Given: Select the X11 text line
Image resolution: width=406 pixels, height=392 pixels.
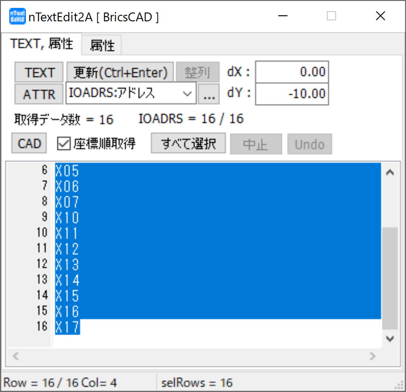Looking at the screenshot, I should [x=218, y=233].
